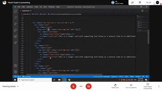Change language mode via HTML status
Image resolution: width=162 pixels, height=91 pixels.
point(132,77)
